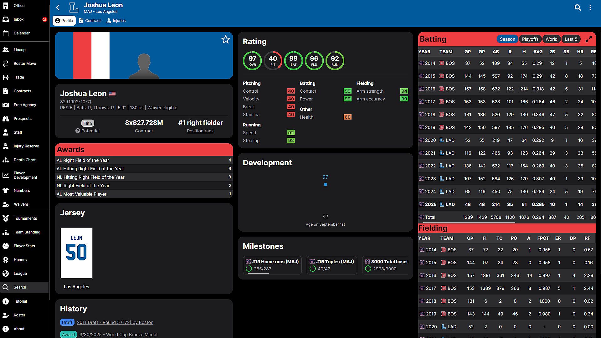Open the Trade sidebar icon
The height and width of the screenshot is (338, 601).
(6, 77)
